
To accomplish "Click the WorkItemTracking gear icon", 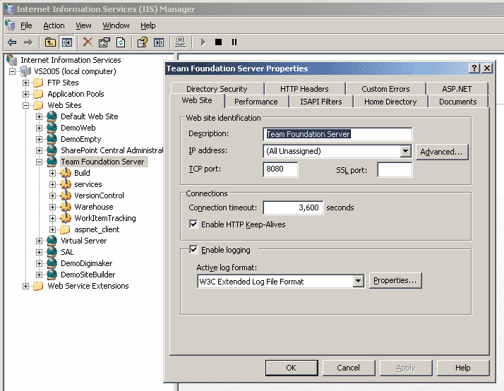I will pyautogui.click(x=66, y=218).
